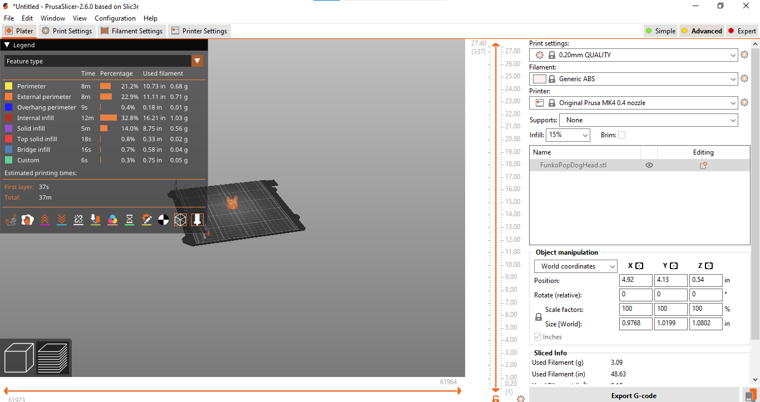
Task: Open print settings editor gear icon
Action: (744, 55)
